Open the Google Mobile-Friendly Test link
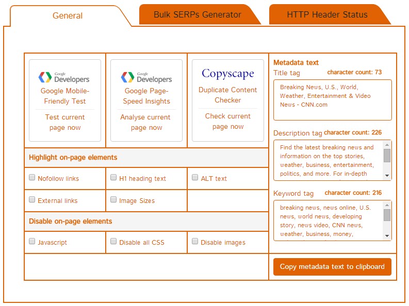 (x=65, y=96)
